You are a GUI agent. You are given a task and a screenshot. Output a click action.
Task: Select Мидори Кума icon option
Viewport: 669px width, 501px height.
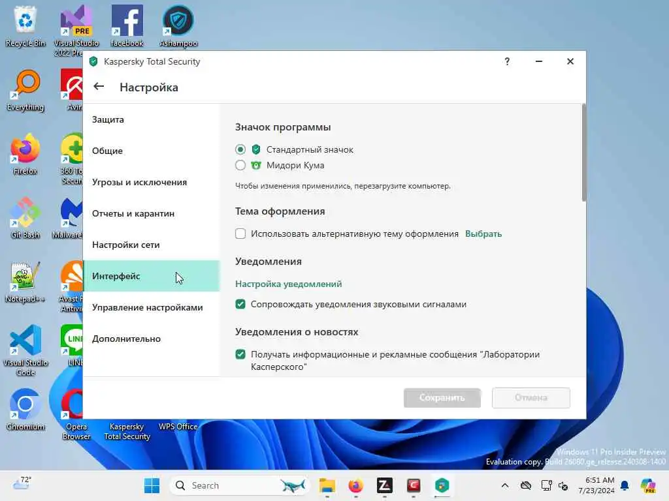point(240,165)
